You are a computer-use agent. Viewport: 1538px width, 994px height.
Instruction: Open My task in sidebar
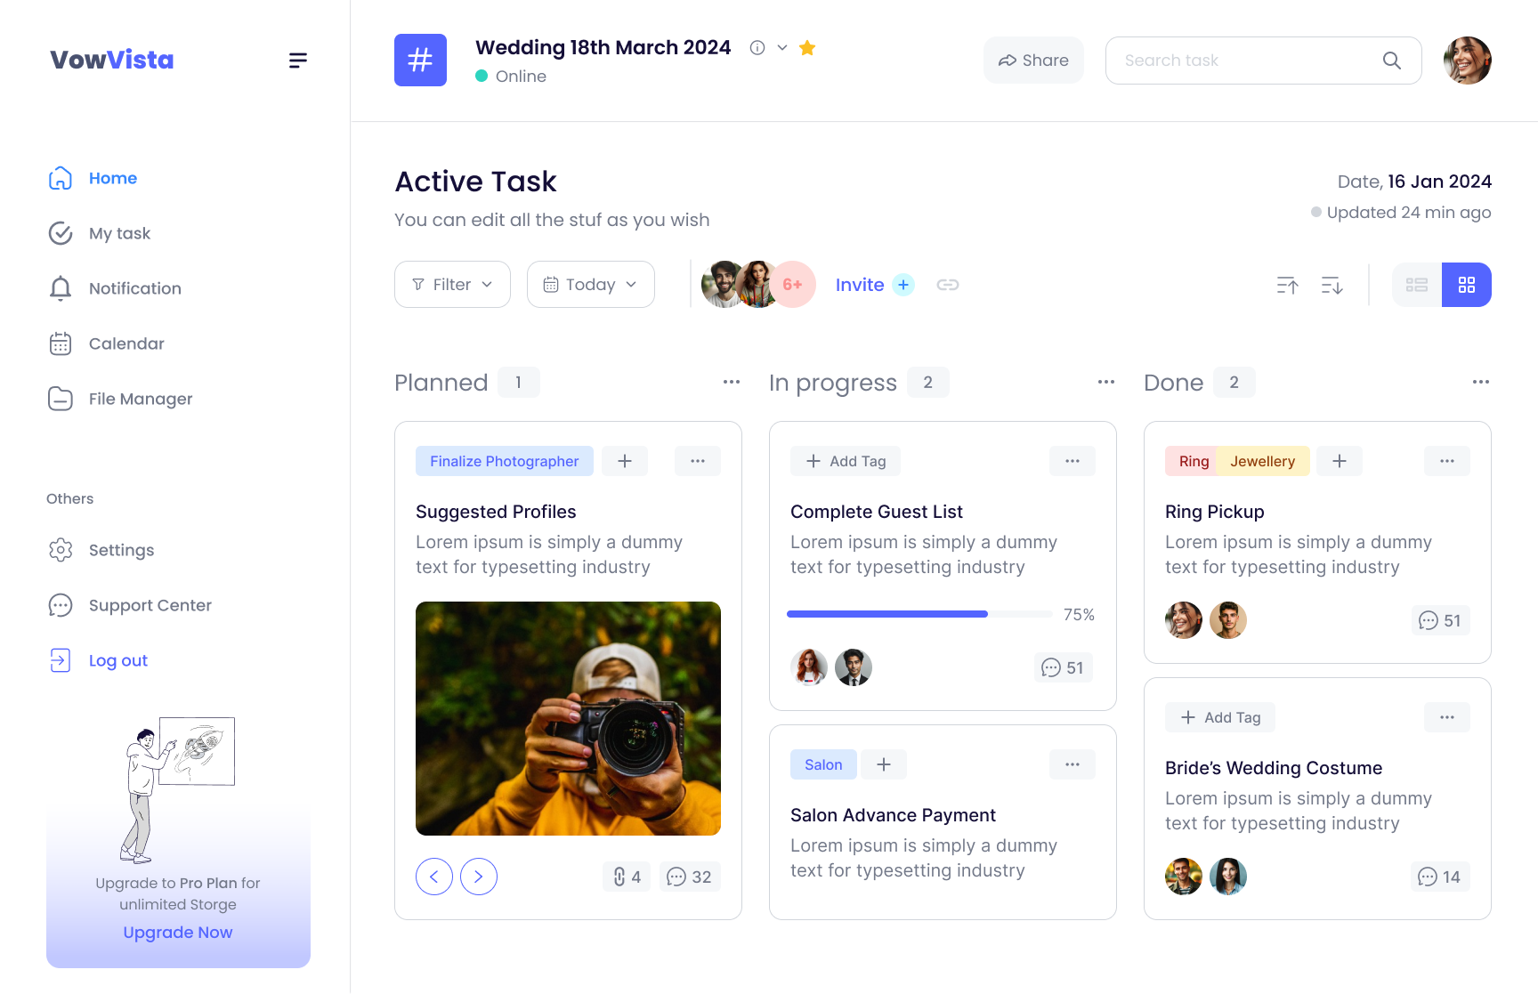tap(99, 233)
